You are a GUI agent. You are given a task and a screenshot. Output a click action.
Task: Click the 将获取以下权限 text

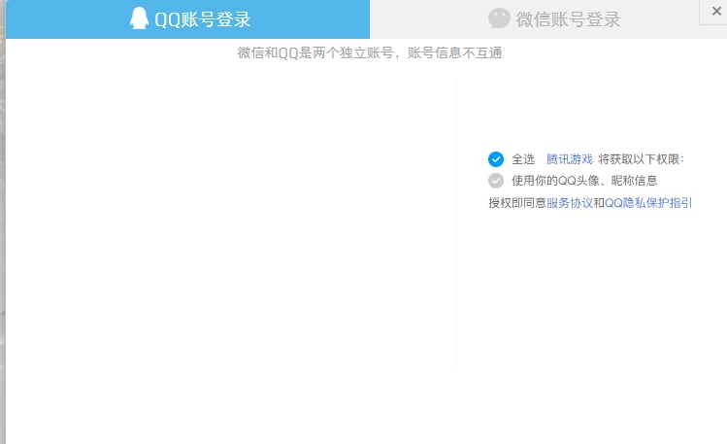(642, 159)
